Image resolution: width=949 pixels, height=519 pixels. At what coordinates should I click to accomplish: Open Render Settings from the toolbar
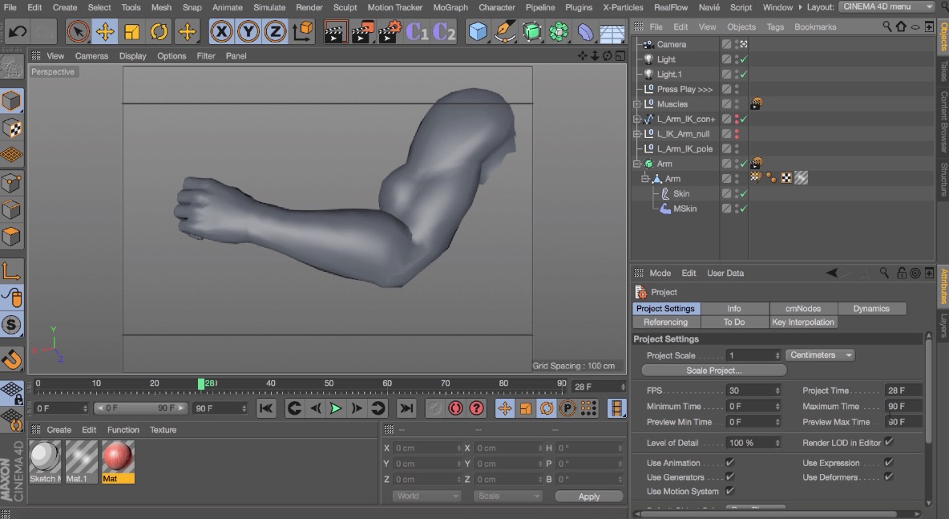click(x=387, y=31)
